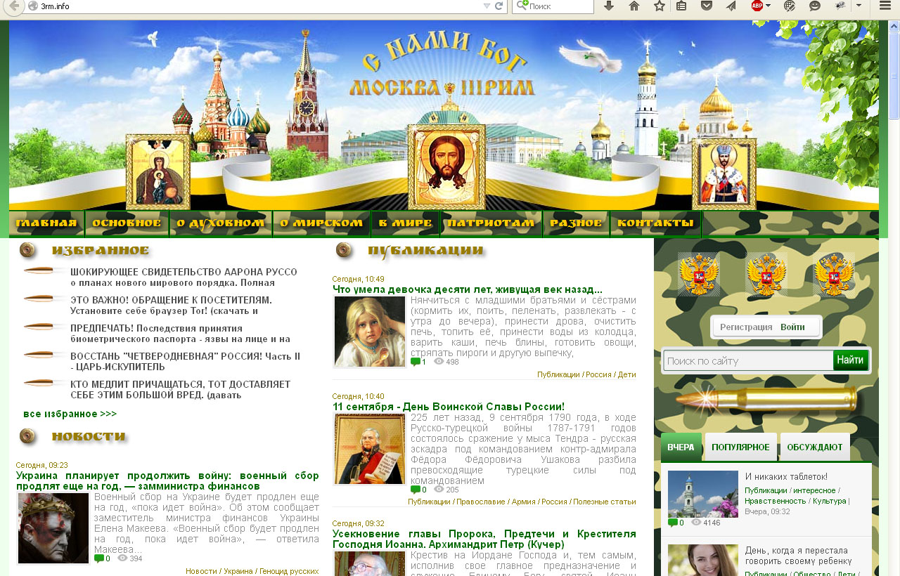The height and width of the screenshot is (576, 900).
Task: Open the headline about the ten-year-old girl
Action: coord(468,289)
